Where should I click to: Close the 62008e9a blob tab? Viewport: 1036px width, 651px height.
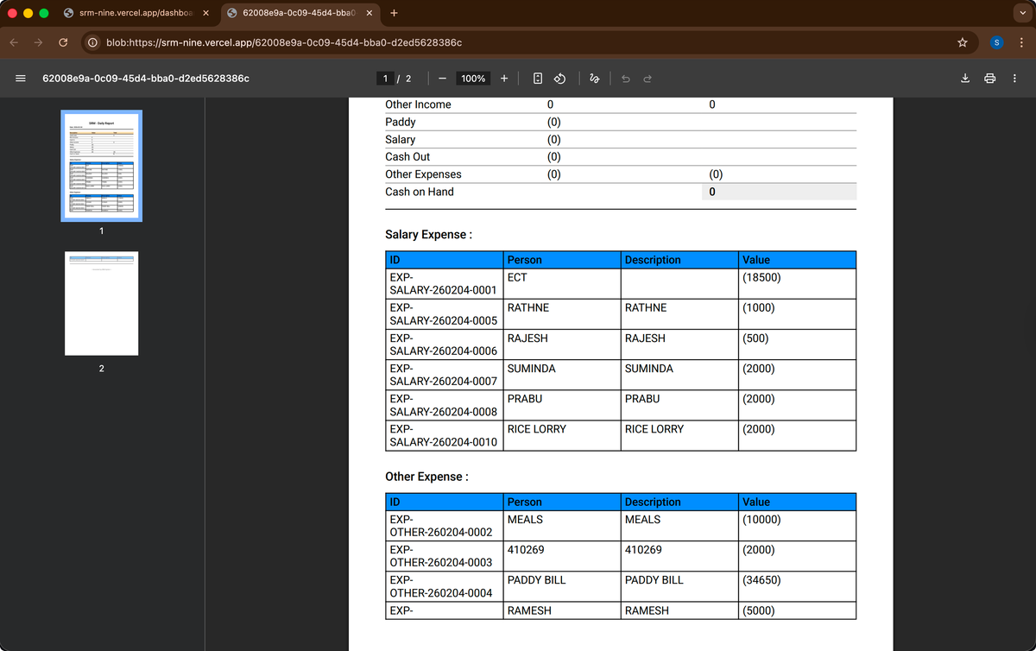pos(369,13)
